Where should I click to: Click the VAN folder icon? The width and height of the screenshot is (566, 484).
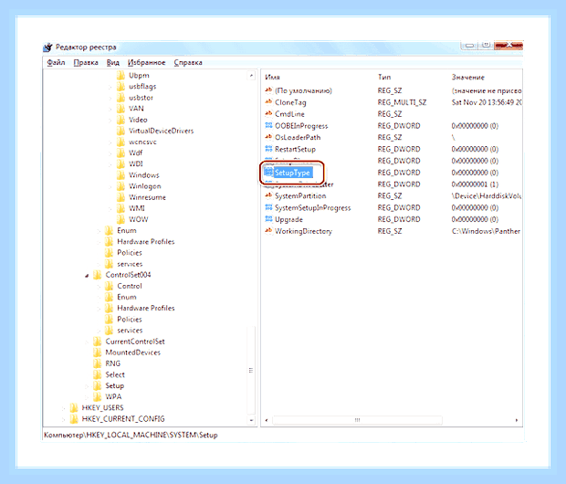121,109
